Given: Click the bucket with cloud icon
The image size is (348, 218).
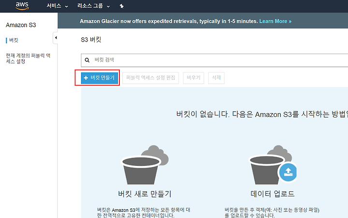Looking at the screenshot, I should 145,165.
